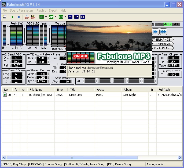Click the EXP icon with blue arrow
184x168 pixels.
[27, 17]
